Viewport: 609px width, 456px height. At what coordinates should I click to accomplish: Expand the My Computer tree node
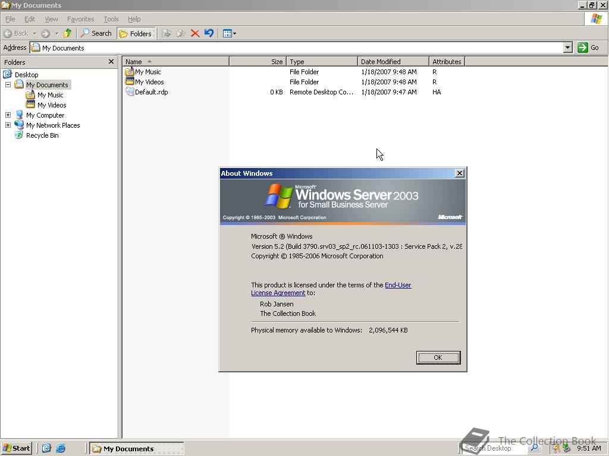click(8, 115)
